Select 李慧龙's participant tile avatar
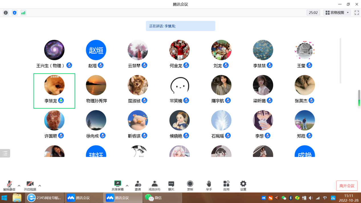 coord(54,85)
